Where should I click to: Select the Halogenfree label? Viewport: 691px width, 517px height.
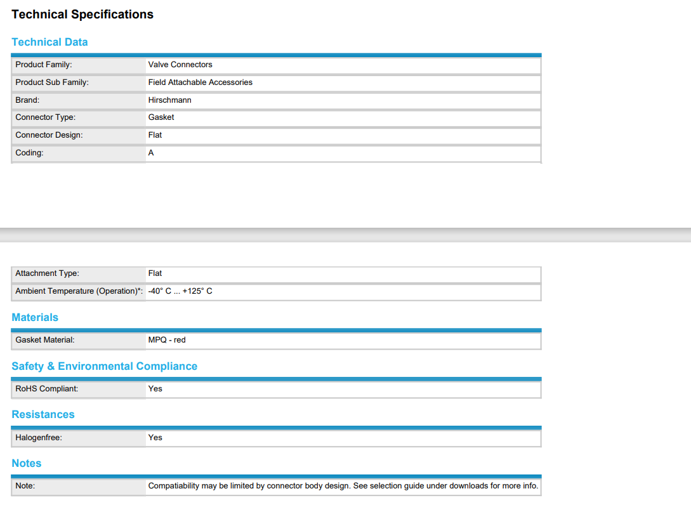39,438
